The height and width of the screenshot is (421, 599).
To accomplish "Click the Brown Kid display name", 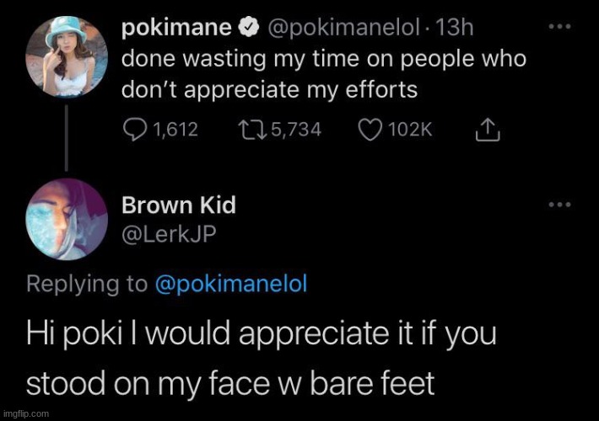I will pyautogui.click(x=178, y=205).
